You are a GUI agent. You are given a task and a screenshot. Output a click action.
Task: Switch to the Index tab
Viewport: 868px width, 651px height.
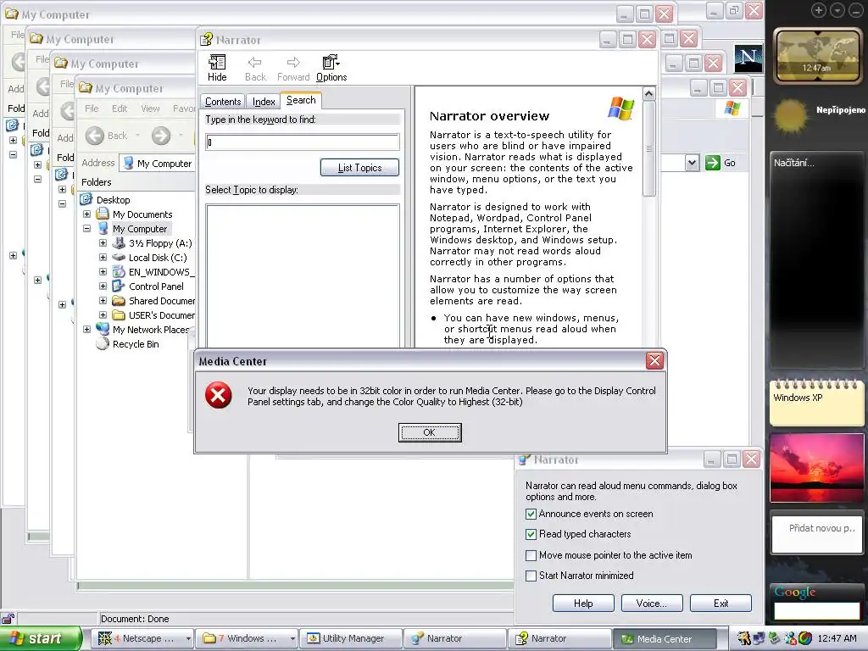(x=264, y=102)
